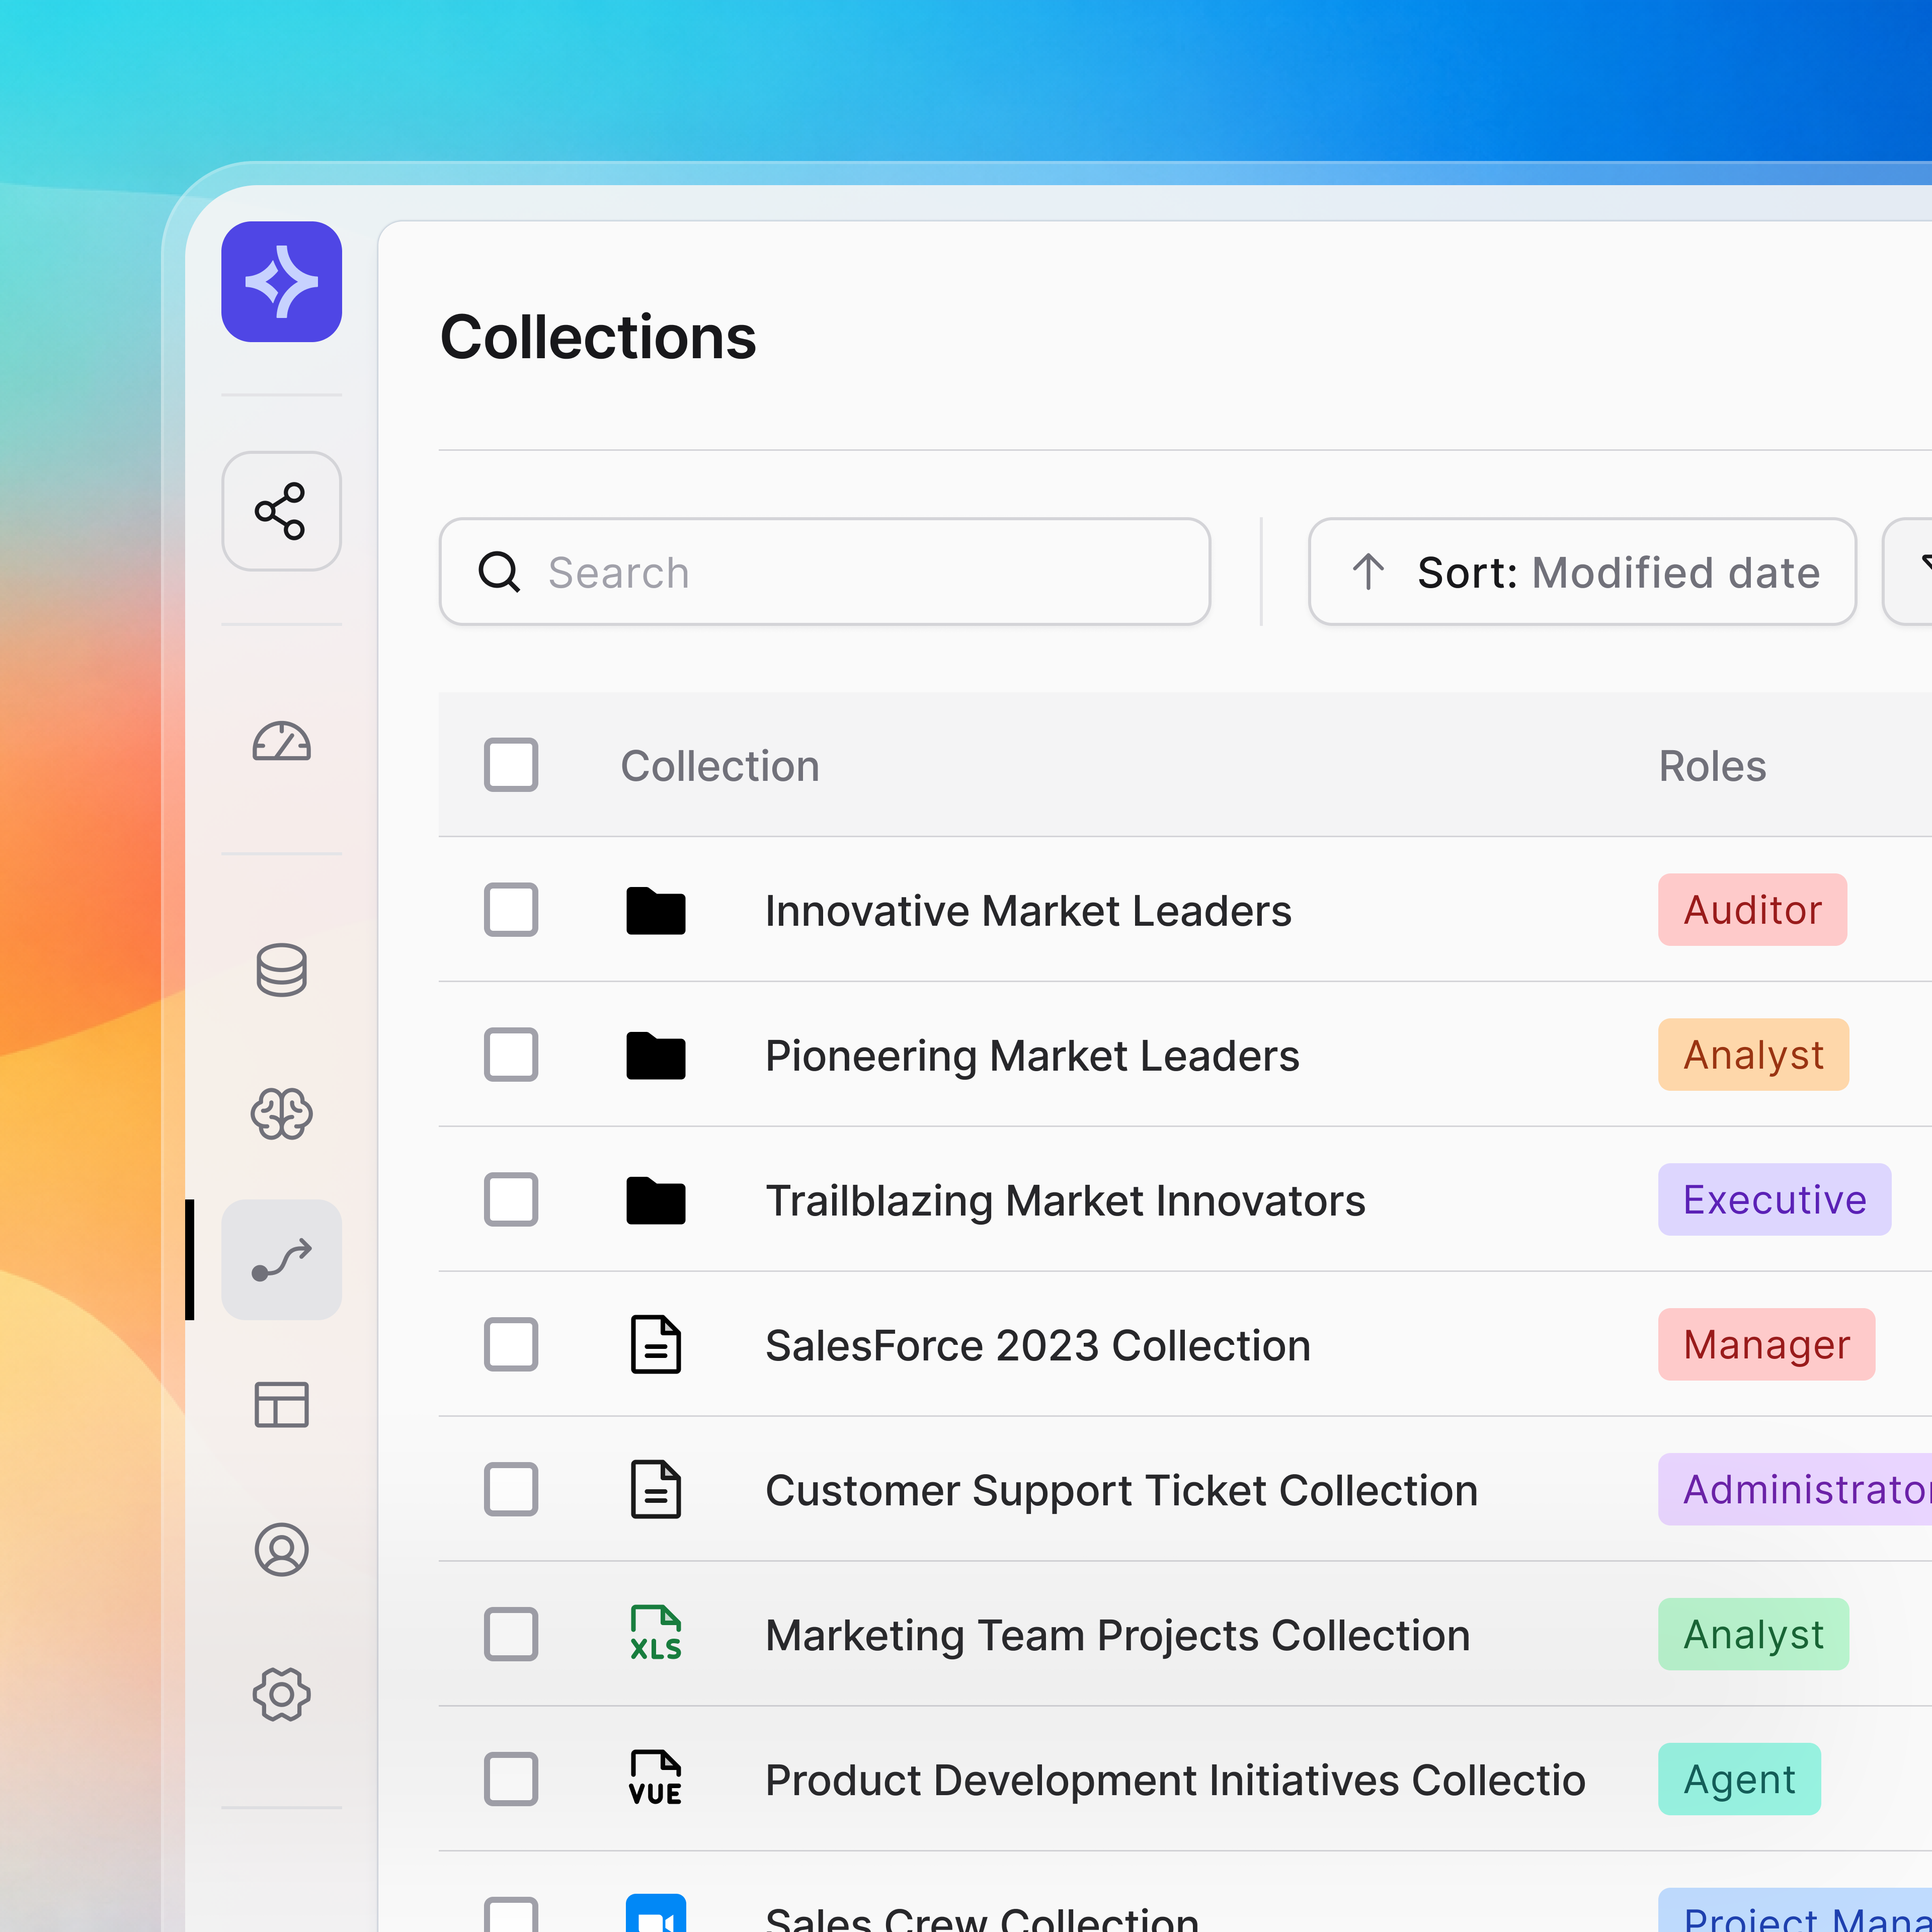Click SalesForce 2023 Collection document icon
The image size is (1932, 1932).
click(656, 1344)
